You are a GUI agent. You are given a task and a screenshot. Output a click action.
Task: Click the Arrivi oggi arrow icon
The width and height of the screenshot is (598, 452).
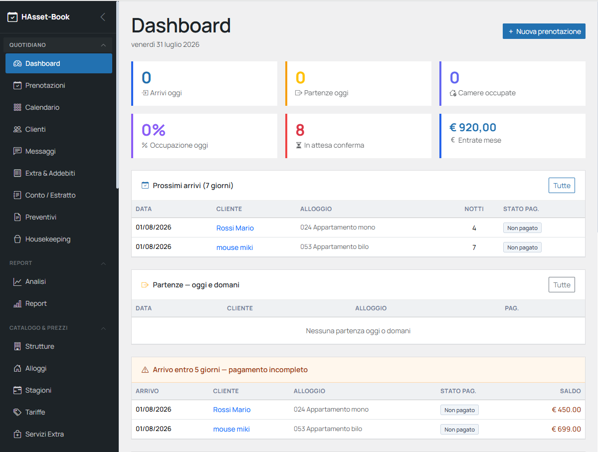pyautogui.click(x=145, y=93)
